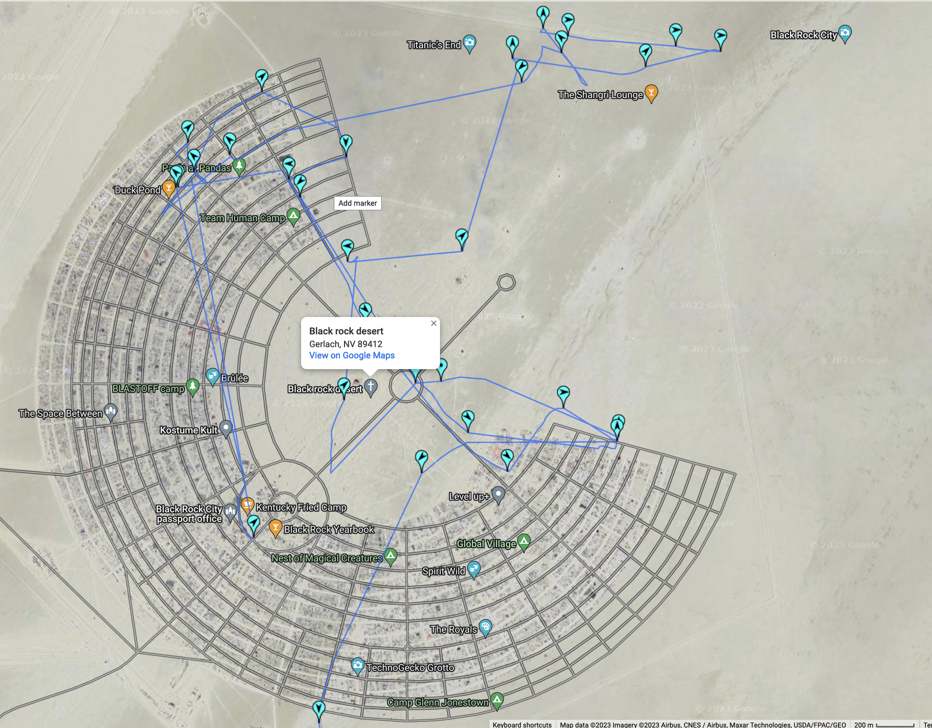Click the Kentucky Fried Camp restaurant pin
932x728 pixels.
[x=248, y=505]
